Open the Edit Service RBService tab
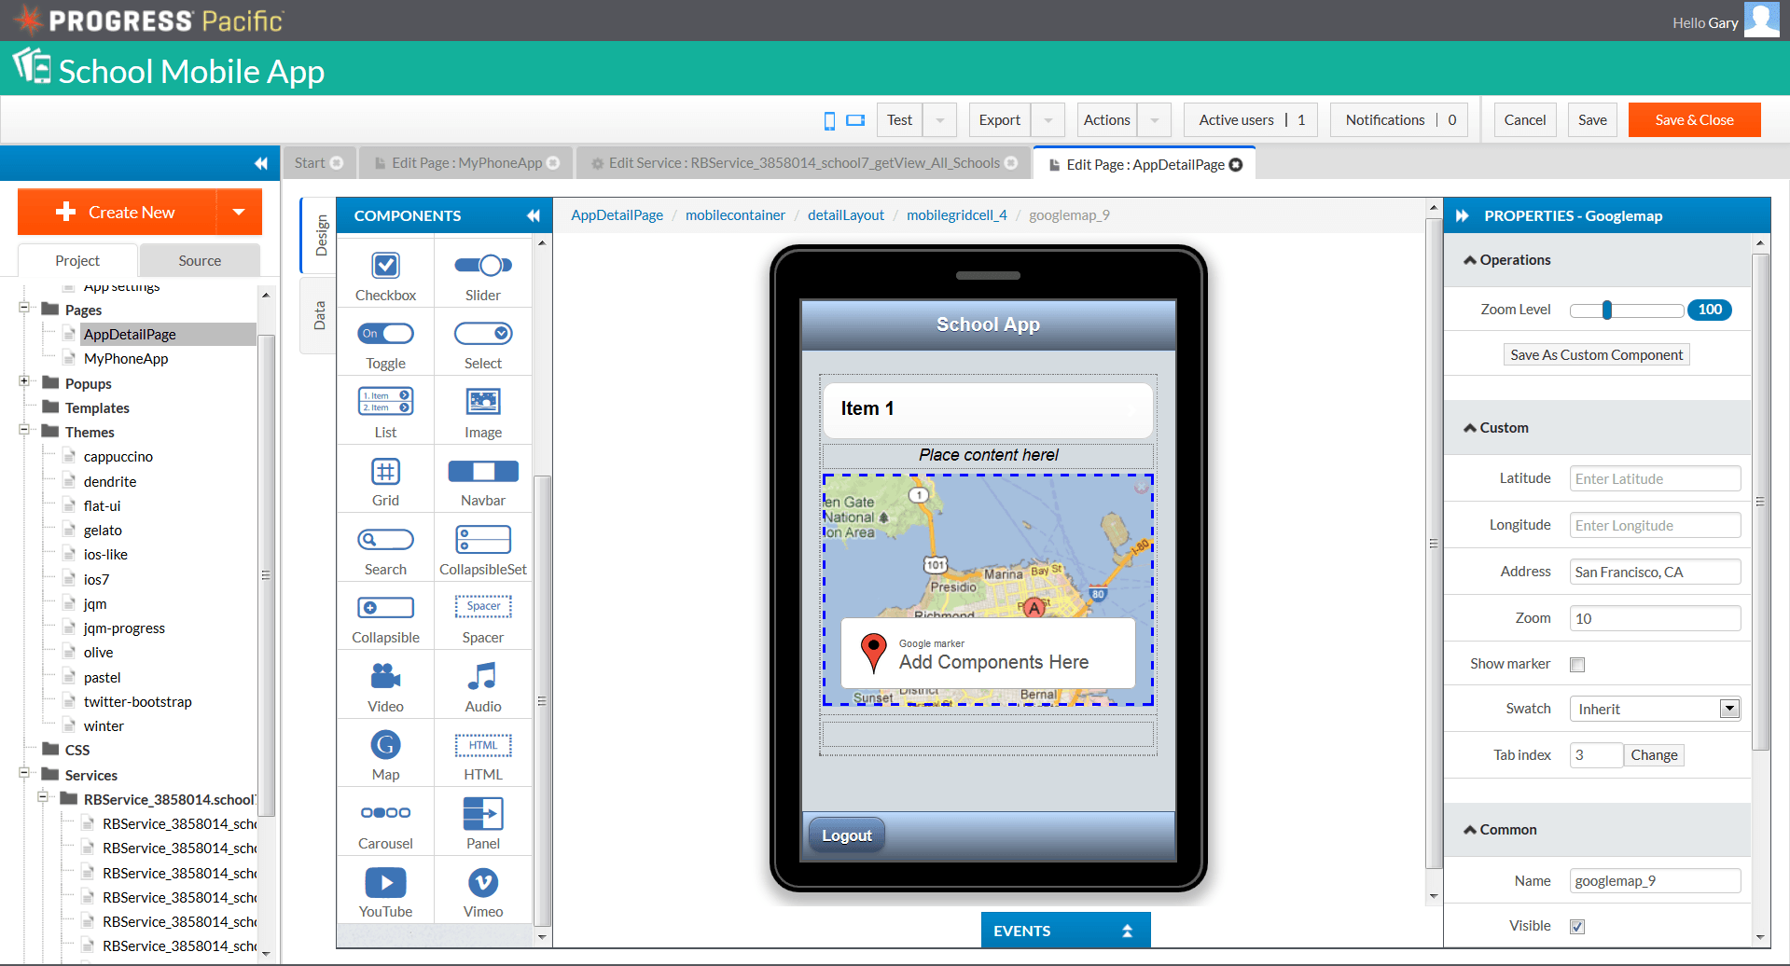This screenshot has width=1790, height=966. (x=803, y=163)
